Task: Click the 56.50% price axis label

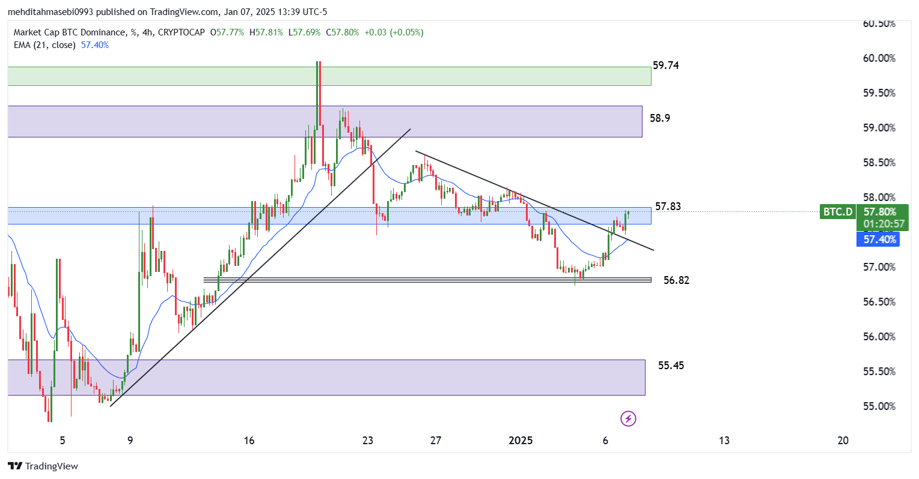Action: (879, 302)
